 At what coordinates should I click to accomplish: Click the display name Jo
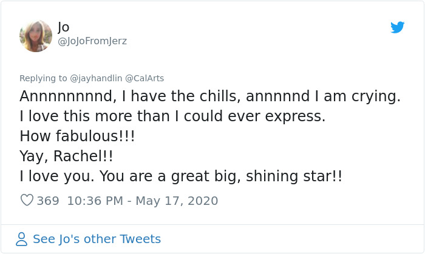click(64, 27)
